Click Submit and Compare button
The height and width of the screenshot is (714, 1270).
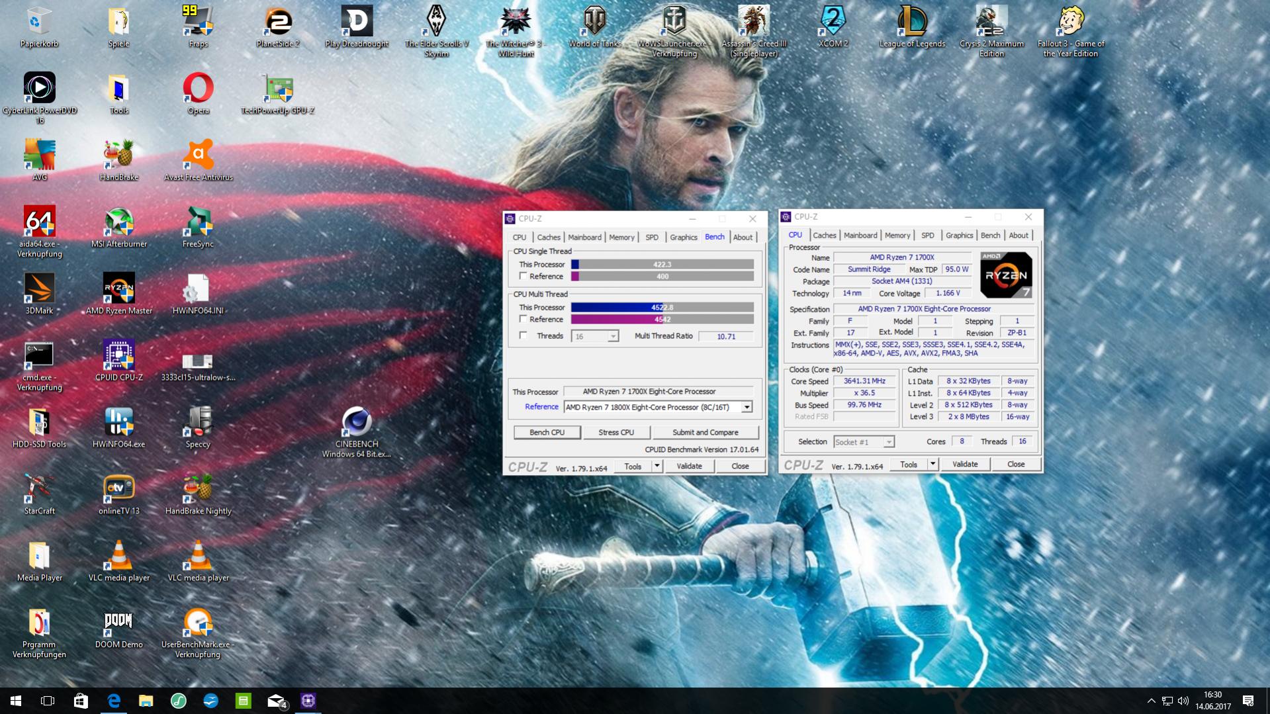[705, 432]
